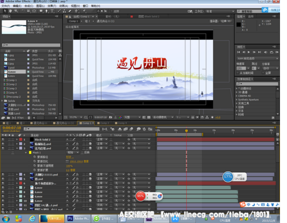Switch to the Comp 3 timeline tab
The width and height of the screenshot is (287, 223).
pyautogui.click(x=103, y=123)
